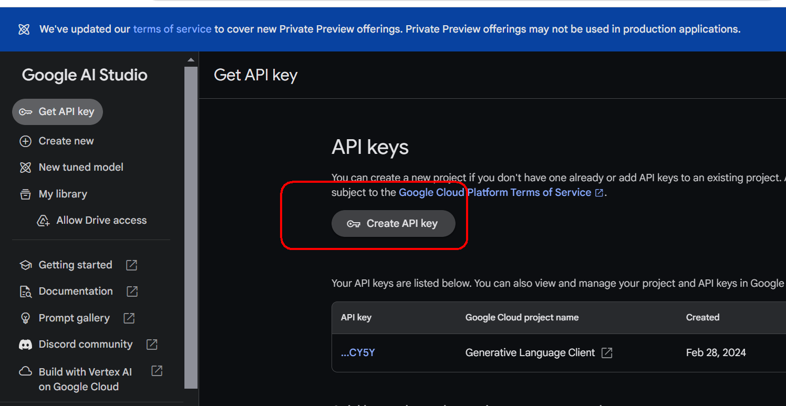Click the My library archive icon

pos(25,194)
